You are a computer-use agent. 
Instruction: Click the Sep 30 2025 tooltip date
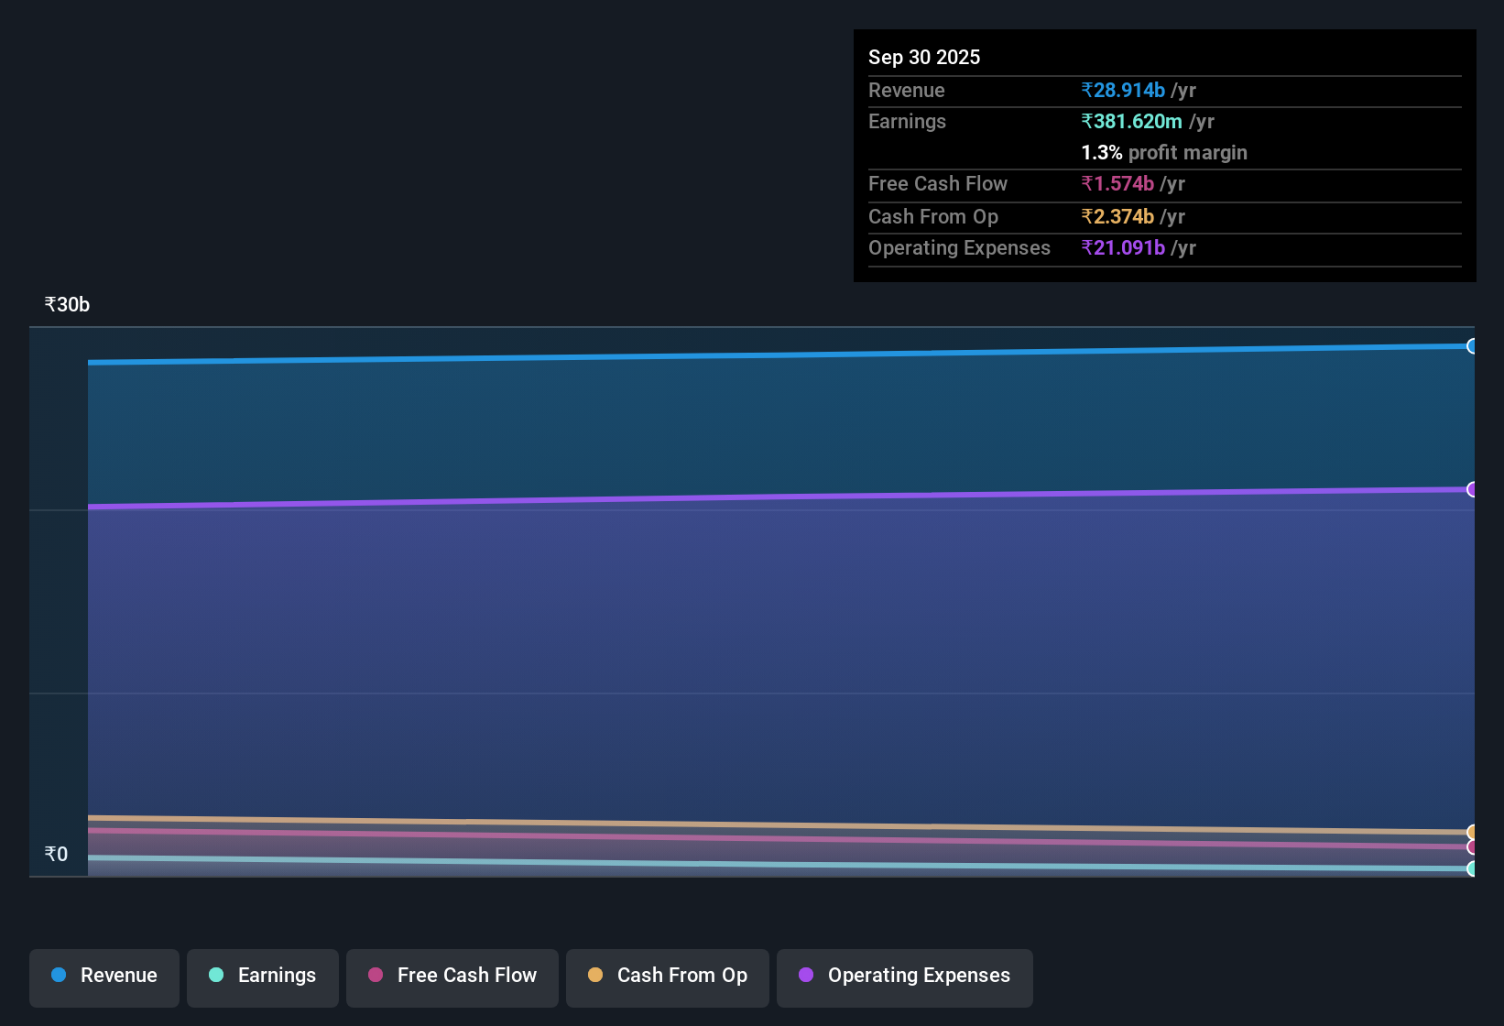pyautogui.click(x=924, y=58)
